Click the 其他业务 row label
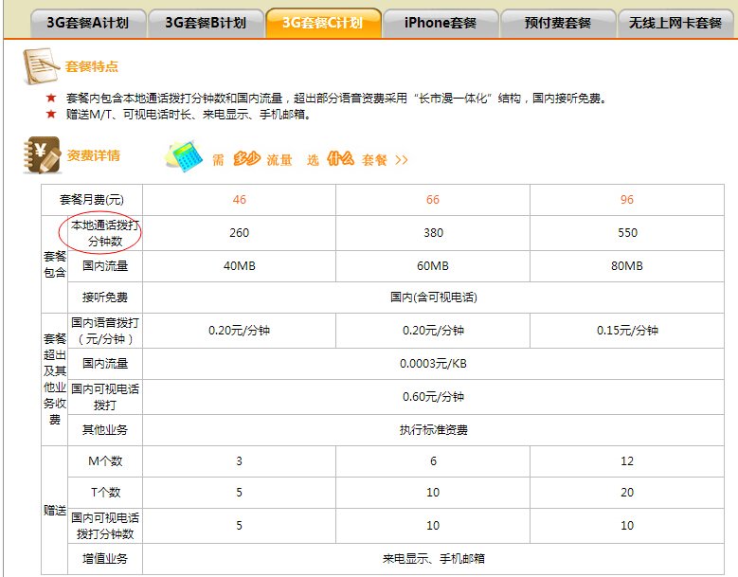 pyautogui.click(x=105, y=430)
